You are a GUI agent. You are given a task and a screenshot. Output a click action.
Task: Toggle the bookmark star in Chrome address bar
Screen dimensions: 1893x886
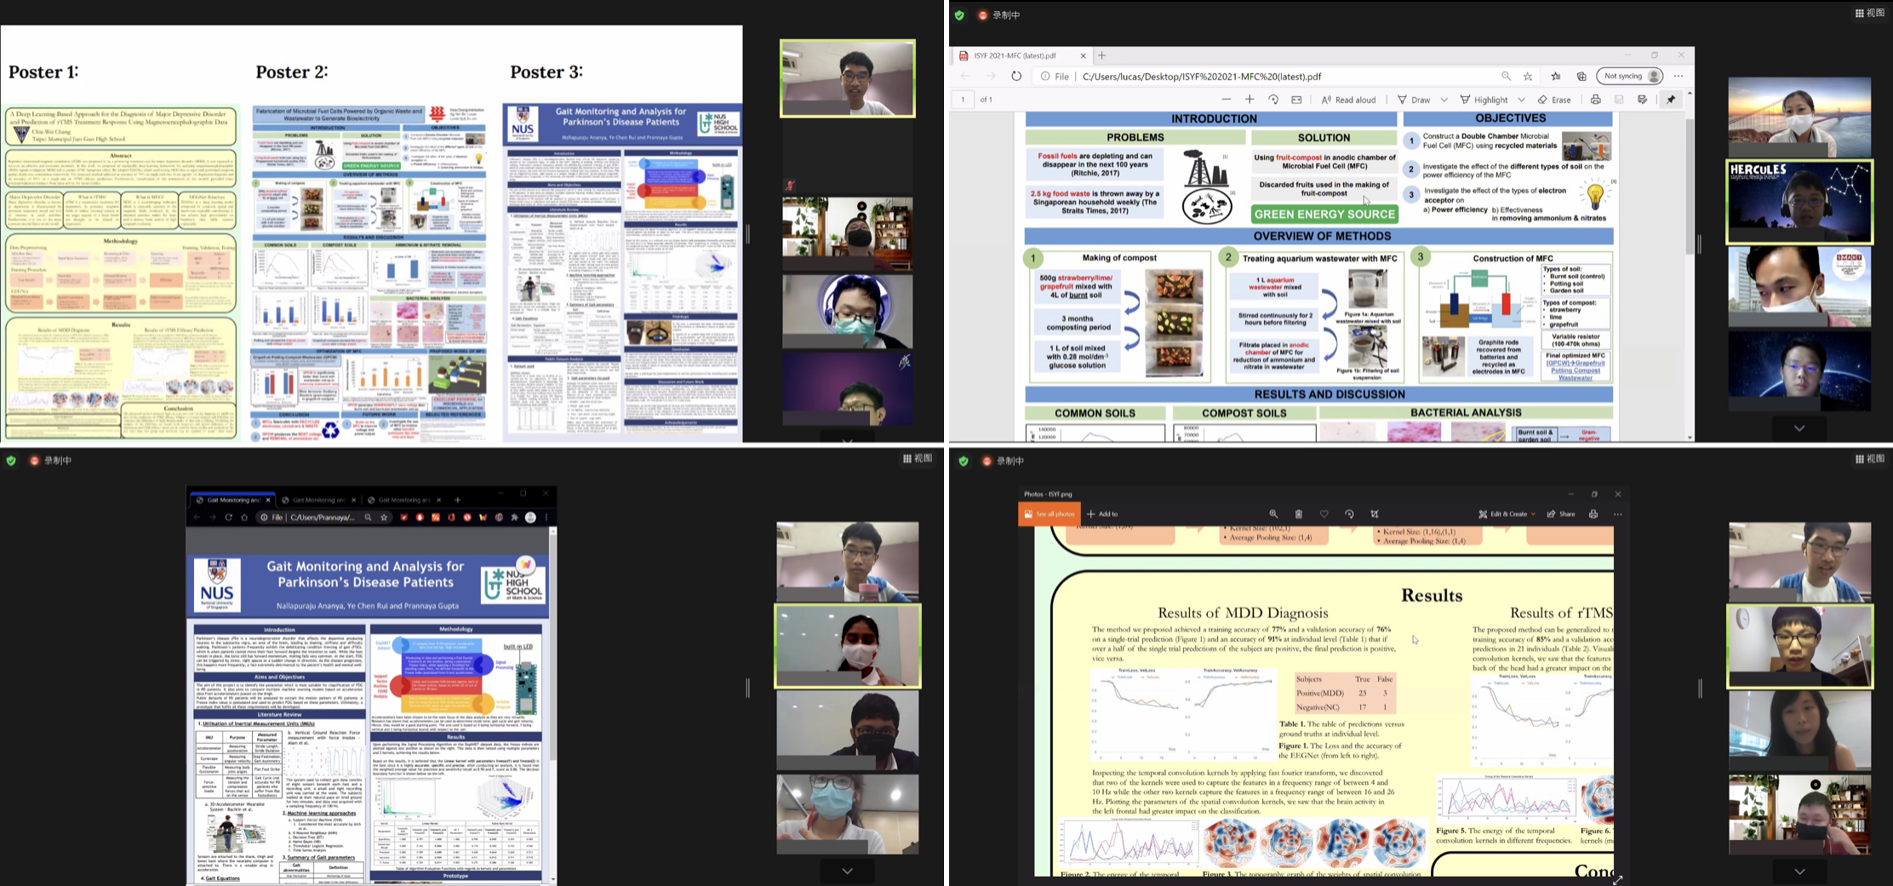click(x=384, y=517)
